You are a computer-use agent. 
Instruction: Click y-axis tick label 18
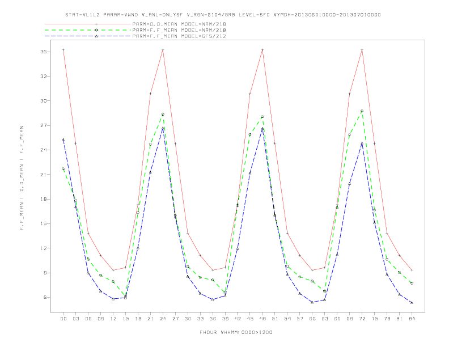pyautogui.click(x=44, y=199)
